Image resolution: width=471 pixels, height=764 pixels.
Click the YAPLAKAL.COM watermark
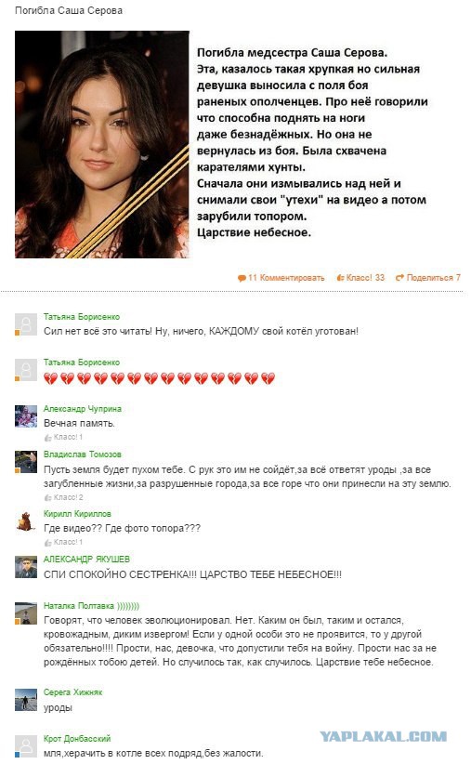click(384, 736)
